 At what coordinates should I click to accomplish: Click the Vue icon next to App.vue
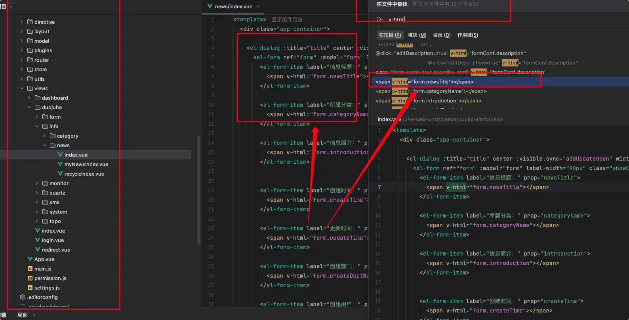(30, 259)
